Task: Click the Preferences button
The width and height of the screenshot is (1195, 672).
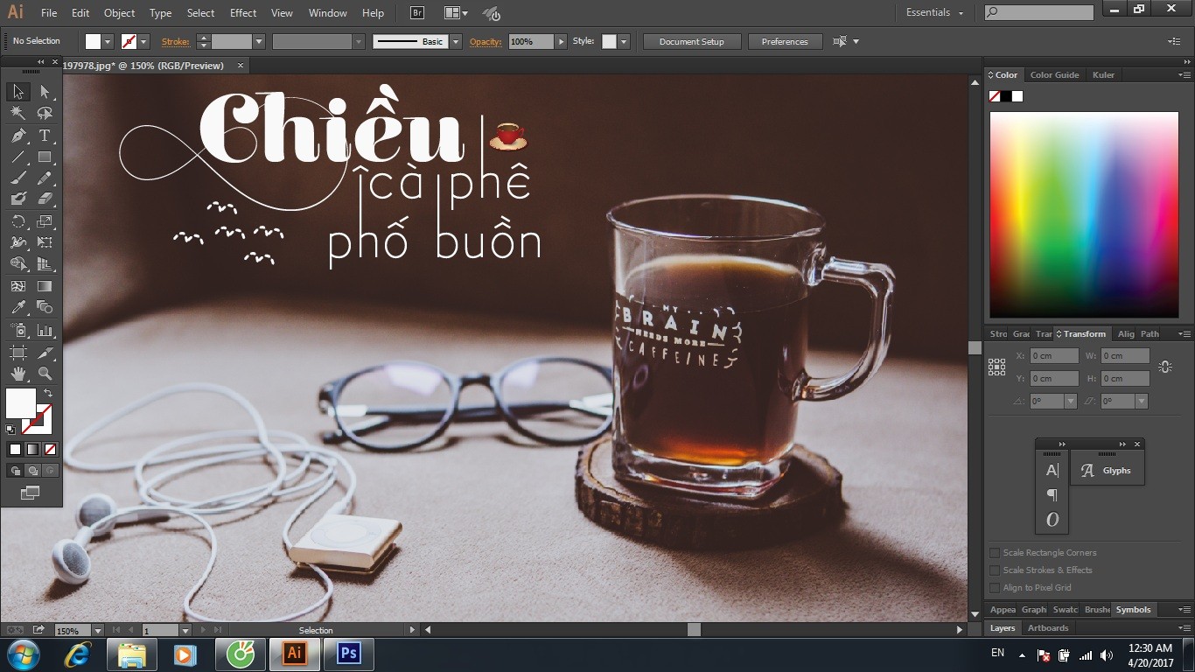Action: 785,41
